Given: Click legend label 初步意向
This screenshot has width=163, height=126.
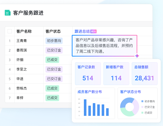Looking at the screenshot, I should (x=150, y=101).
